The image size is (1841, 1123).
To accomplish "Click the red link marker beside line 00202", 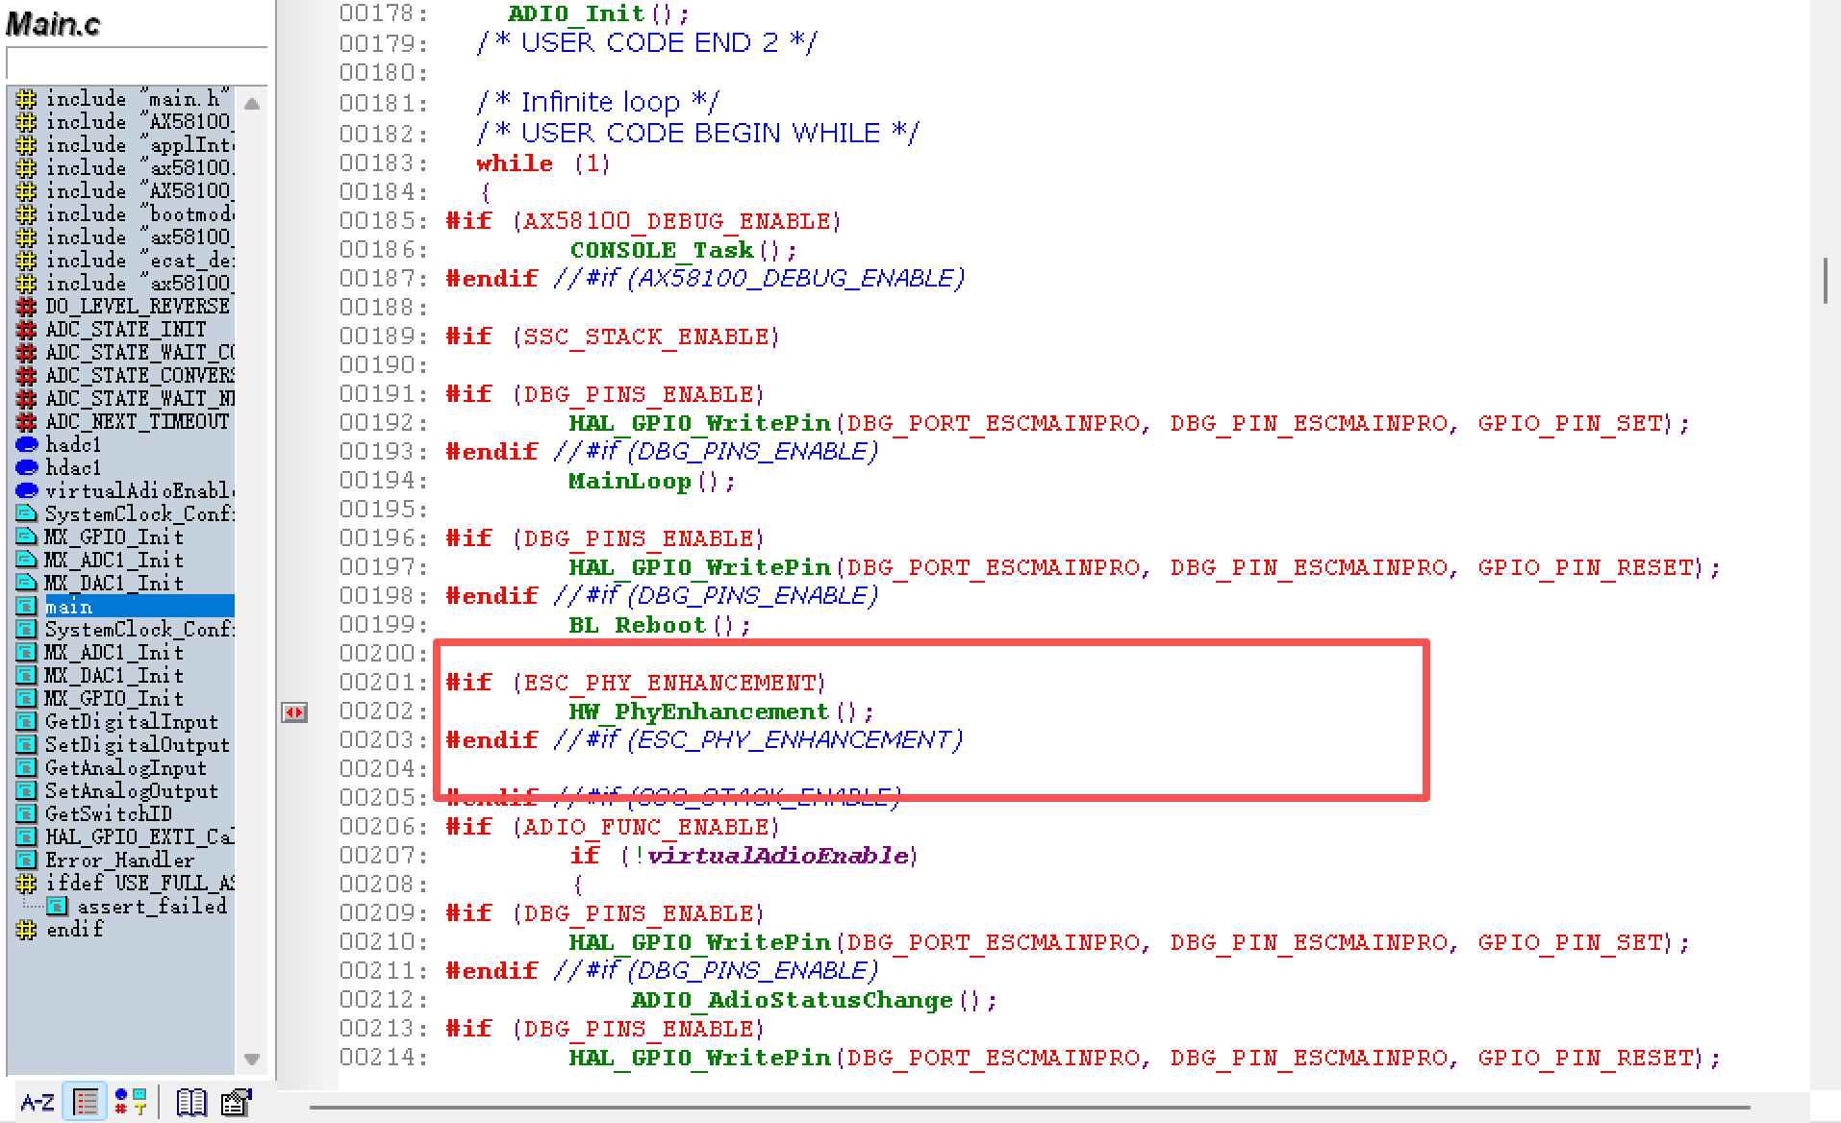I will click(294, 712).
